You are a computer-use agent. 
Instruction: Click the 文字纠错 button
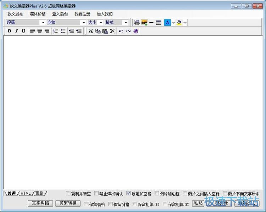pos(40,204)
